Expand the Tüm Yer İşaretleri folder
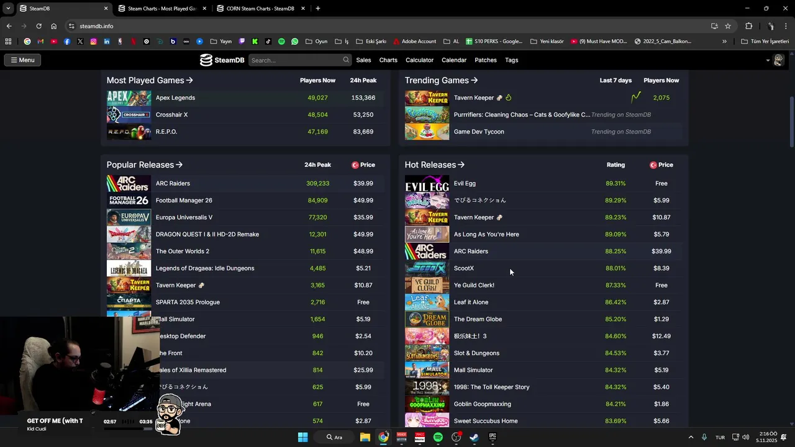Image resolution: width=795 pixels, height=447 pixels. [765, 42]
